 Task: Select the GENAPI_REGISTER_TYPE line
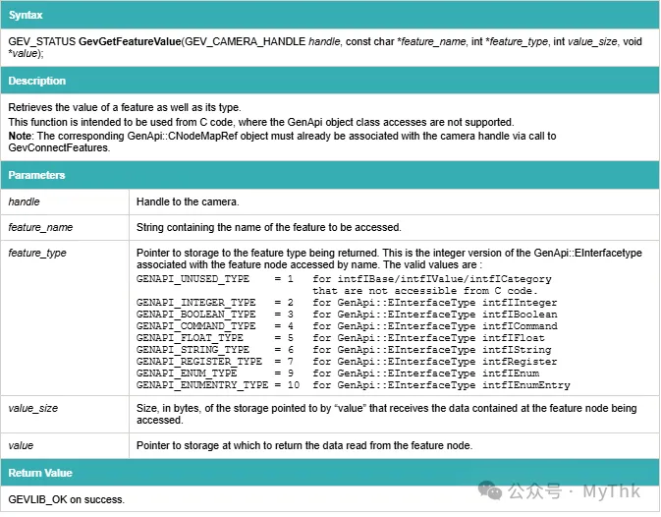[347, 362]
